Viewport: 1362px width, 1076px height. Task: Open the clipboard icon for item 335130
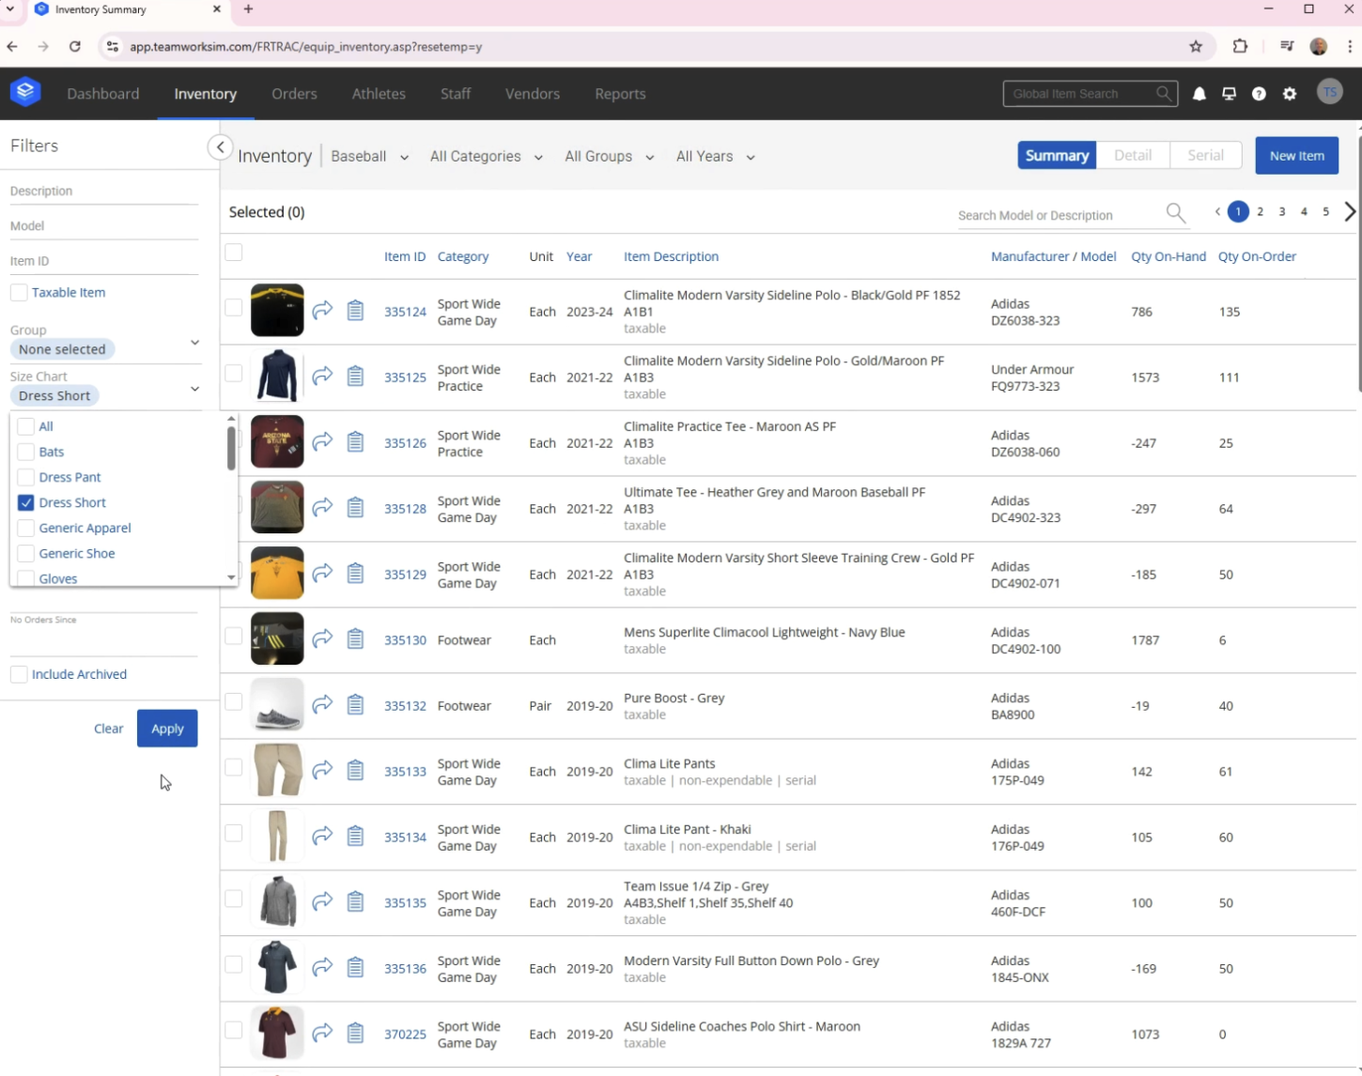(x=355, y=639)
